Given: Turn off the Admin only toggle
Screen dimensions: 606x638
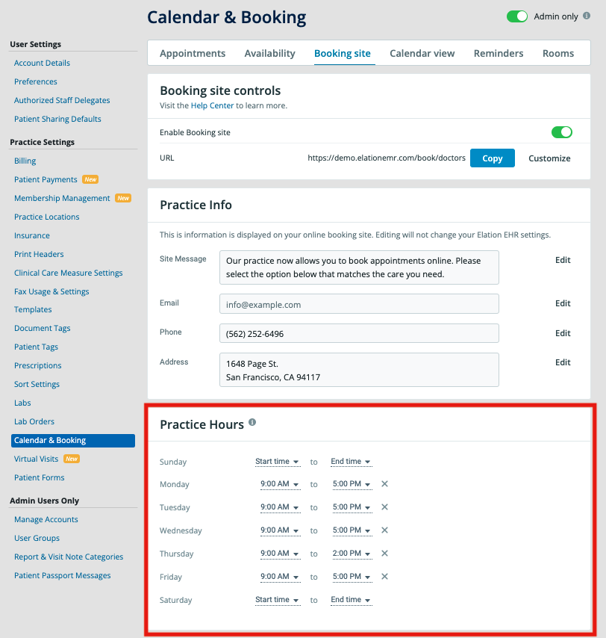Looking at the screenshot, I should point(516,16).
